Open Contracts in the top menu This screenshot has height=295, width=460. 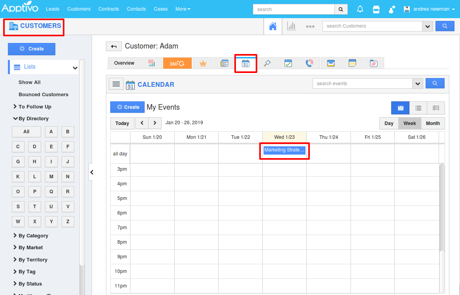(x=109, y=9)
